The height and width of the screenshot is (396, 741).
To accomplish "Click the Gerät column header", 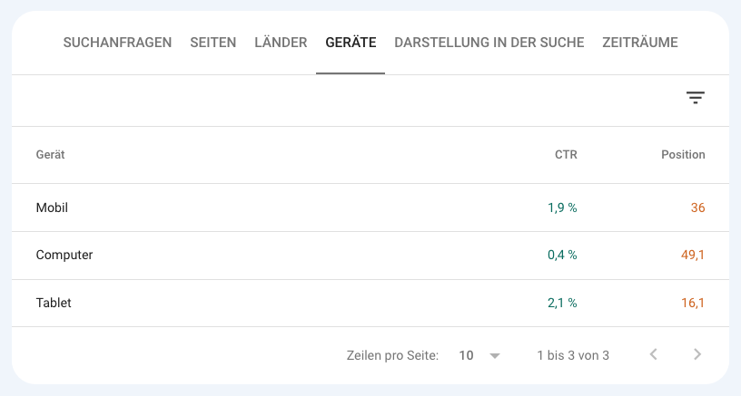I will click(x=51, y=155).
